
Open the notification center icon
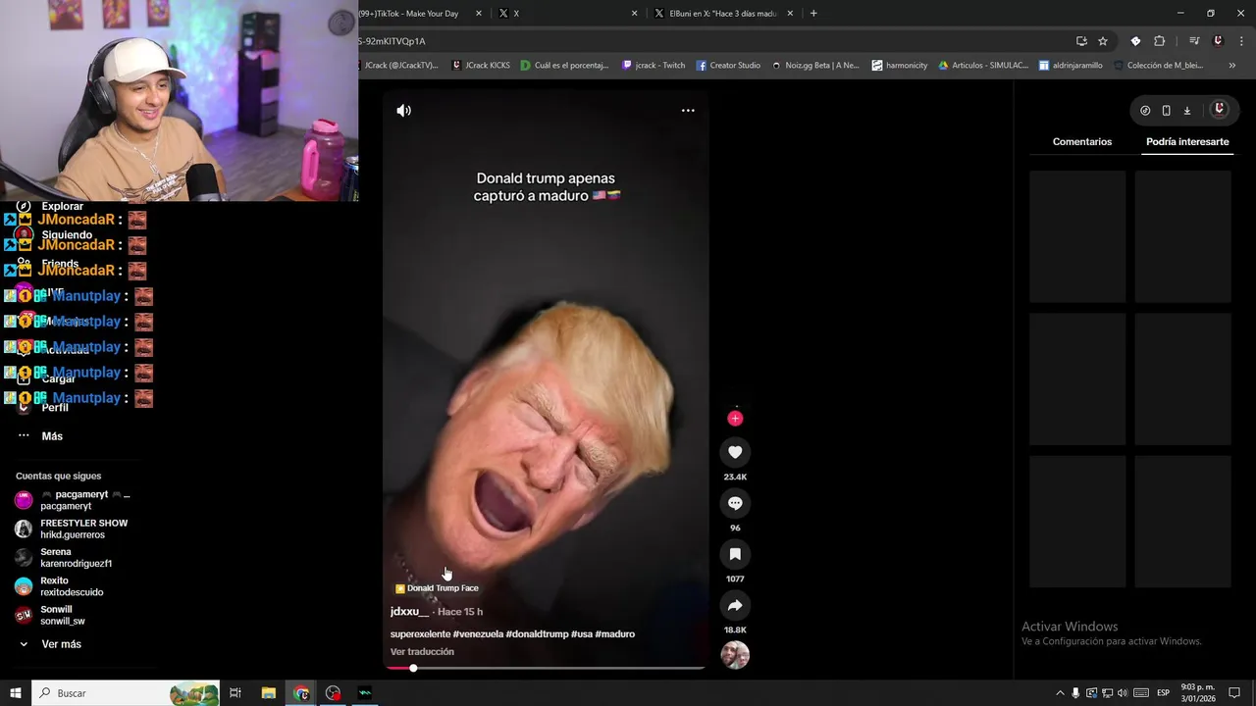(1235, 693)
